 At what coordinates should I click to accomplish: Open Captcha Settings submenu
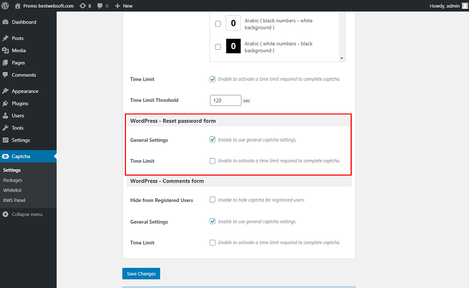point(12,170)
